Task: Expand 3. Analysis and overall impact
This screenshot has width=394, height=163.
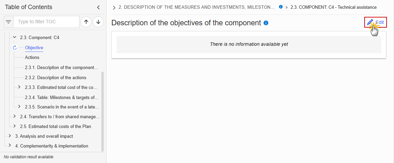Action: point(10,136)
